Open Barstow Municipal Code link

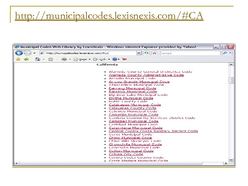133,91
